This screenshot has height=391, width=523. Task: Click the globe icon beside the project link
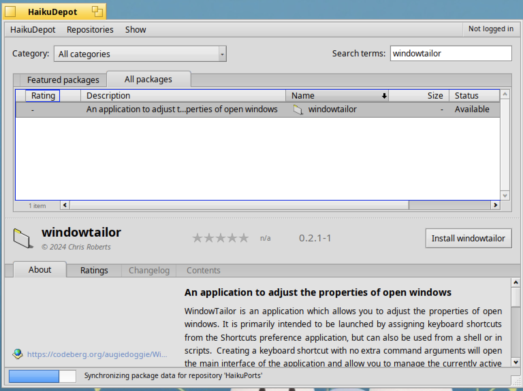17,354
